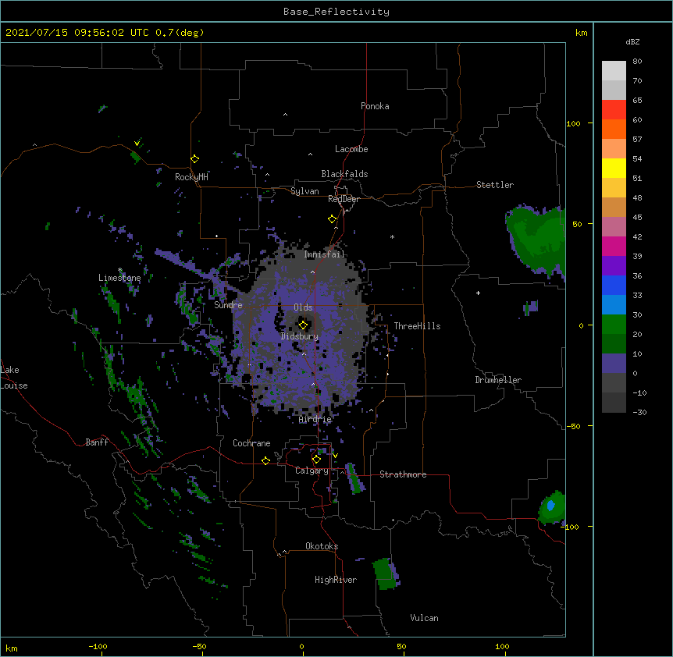The image size is (673, 657).
Task: Click the yellow diamond marker near RockyMH
Action: pos(195,159)
